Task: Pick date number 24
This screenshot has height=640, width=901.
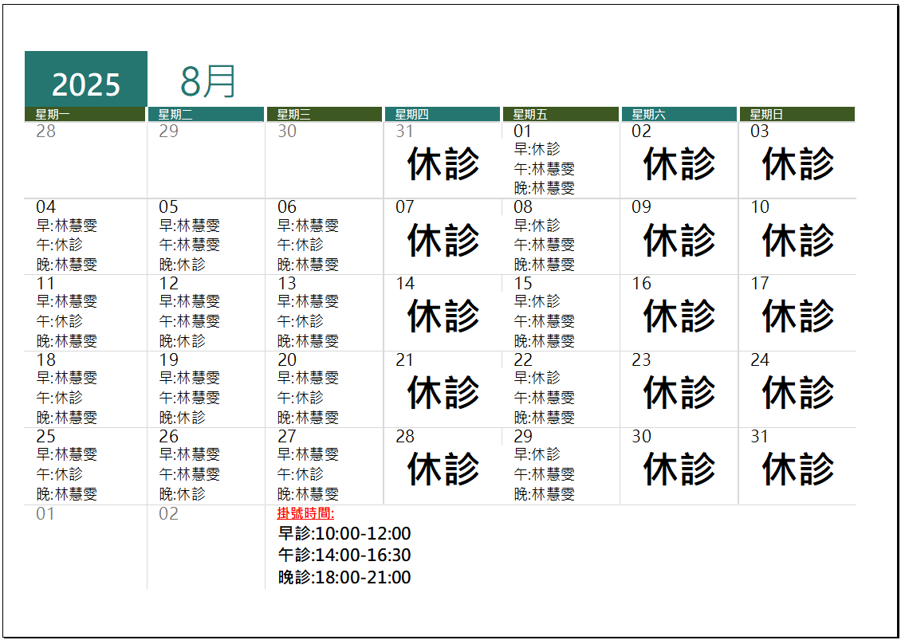Action: [760, 360]
